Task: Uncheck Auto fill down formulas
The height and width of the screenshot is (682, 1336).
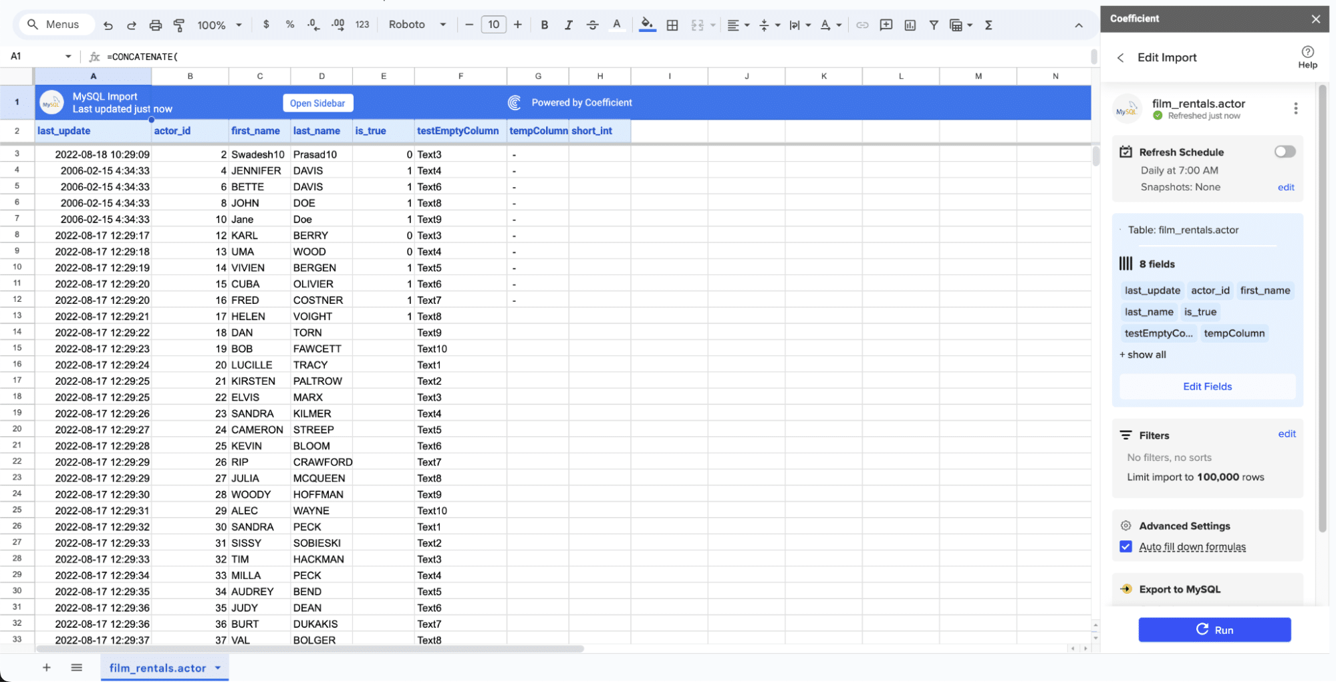Action: [x=1126, y=546]
